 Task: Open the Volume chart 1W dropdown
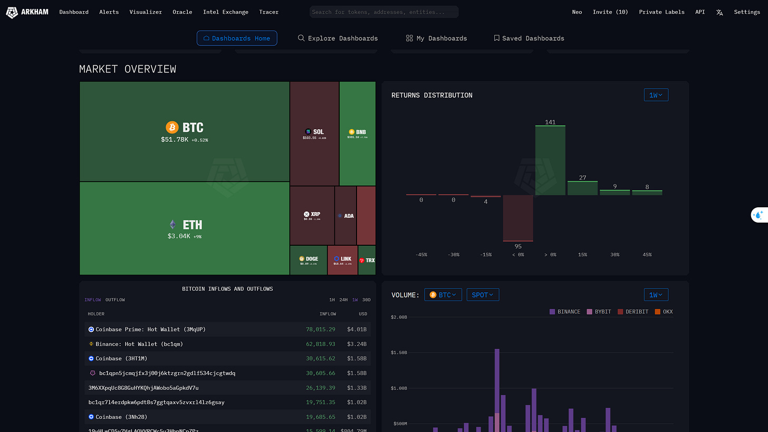tap(656, 295)
